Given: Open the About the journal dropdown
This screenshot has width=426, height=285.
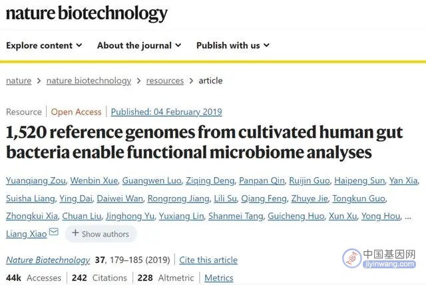Looking at the screenshot, I should pyautogui.click(x=139, y=45).
